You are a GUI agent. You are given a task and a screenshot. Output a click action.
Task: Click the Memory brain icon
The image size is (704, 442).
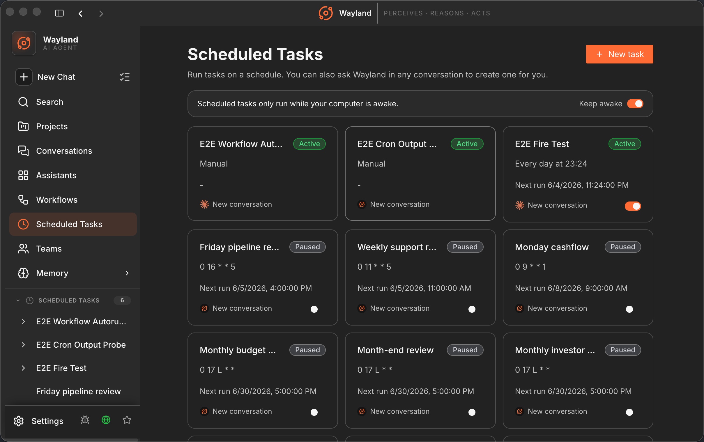click(23, 273)
